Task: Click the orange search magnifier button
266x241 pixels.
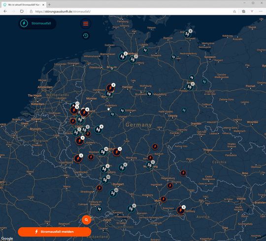Action: pos(86,220)
